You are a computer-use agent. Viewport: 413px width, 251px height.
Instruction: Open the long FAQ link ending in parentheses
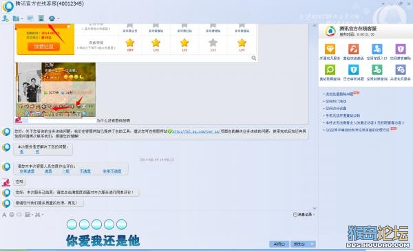coord(365,122)
